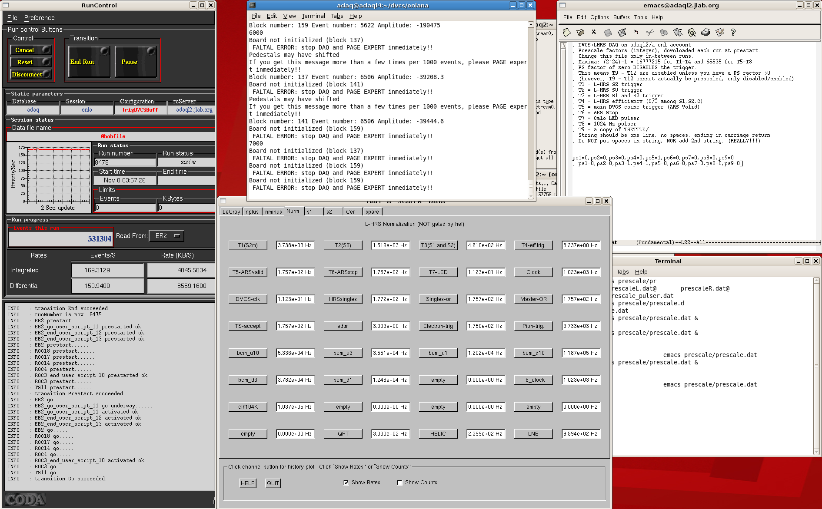Screen dimensions: 822x509
Task: Open history plot for T5-ARSvalid channel
Action: (248, 272)
